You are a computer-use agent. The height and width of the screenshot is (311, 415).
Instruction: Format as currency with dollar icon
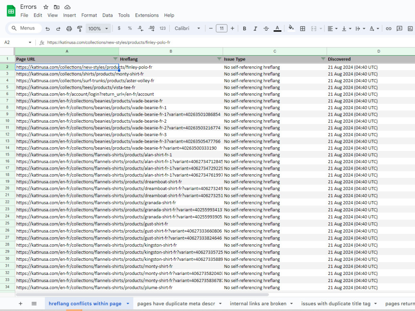point(119,28)
